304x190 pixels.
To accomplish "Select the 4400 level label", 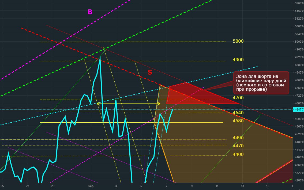I will click(238, 155).
